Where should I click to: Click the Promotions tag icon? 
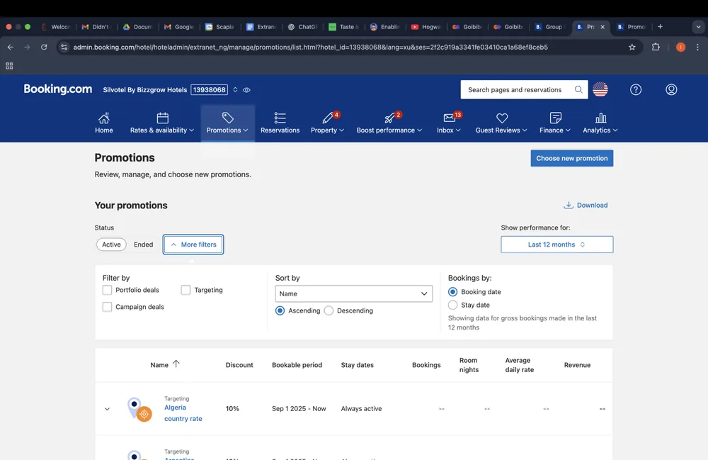pos(227,118)
